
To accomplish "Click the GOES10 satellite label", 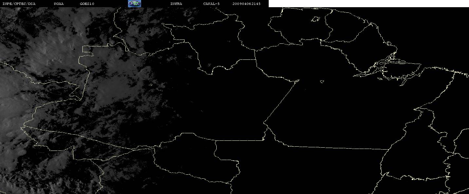I will tap(87, 4).
